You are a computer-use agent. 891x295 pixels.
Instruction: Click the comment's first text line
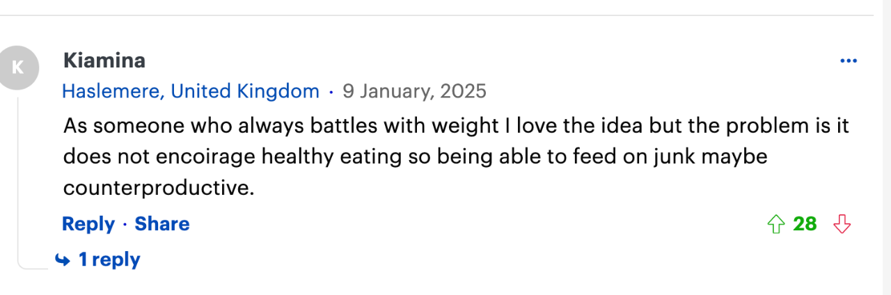coord(456,126)
